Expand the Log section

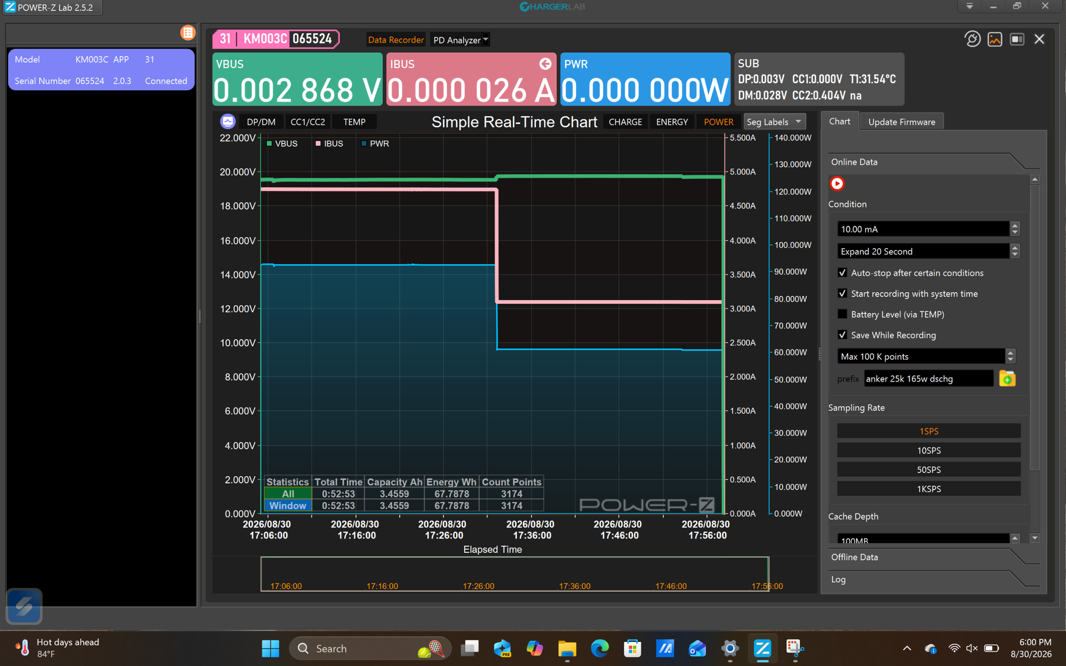click(932, 579)
